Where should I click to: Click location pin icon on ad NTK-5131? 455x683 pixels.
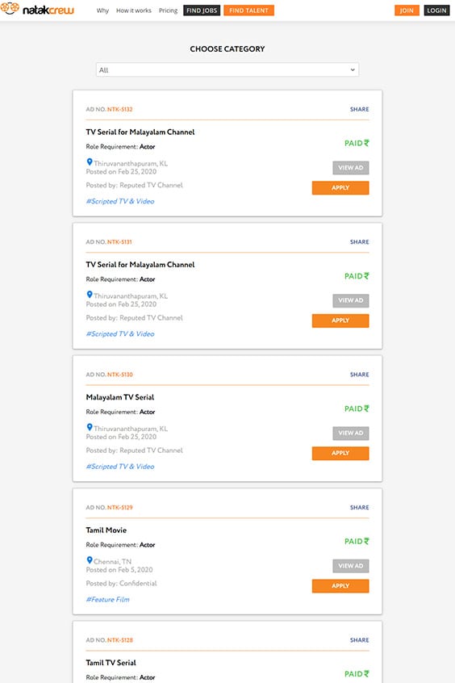tap(90, 295)
